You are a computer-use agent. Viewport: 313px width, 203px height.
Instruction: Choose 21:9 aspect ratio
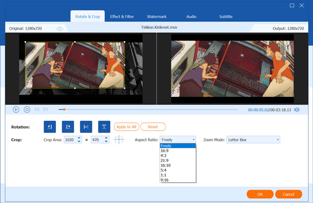(178, 160)
